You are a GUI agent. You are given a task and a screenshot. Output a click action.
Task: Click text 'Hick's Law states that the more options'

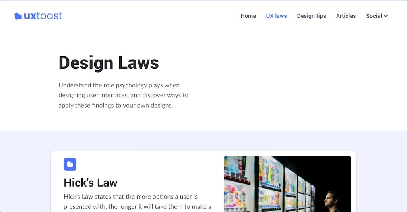[x=119, y=197]
